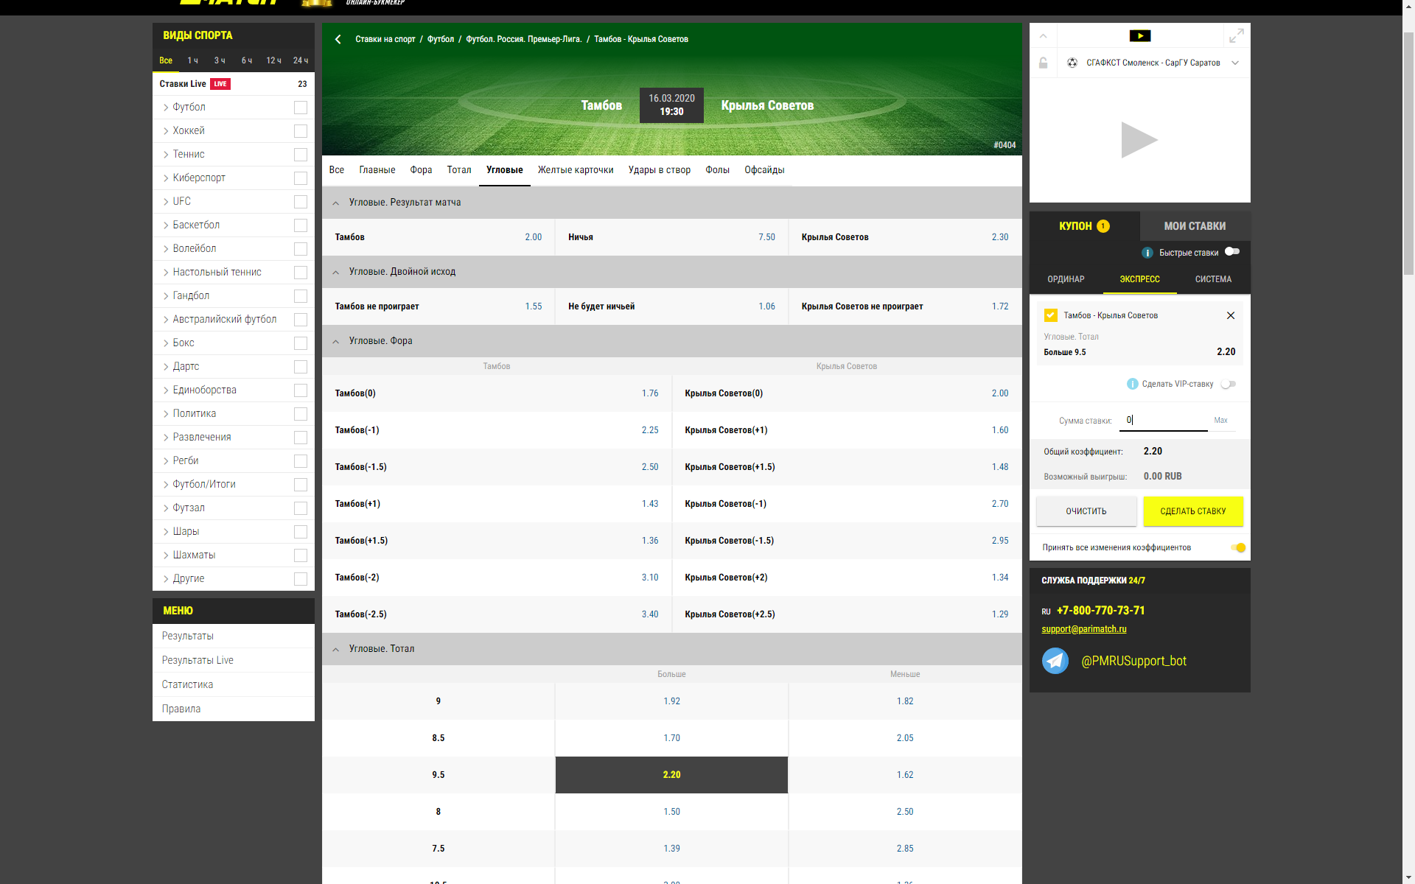This screenshot has width=1415, height=884.
Task: Click the padlock icon beside the match selector
Action: pyautogui.click(x=1043, y=63)
